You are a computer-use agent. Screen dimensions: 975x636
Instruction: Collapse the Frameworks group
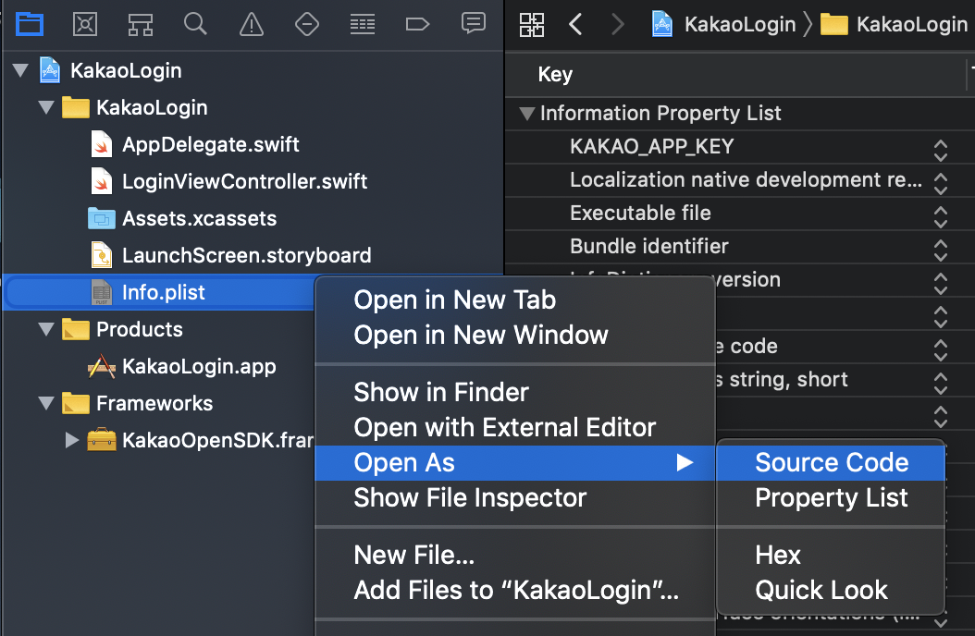46,402
